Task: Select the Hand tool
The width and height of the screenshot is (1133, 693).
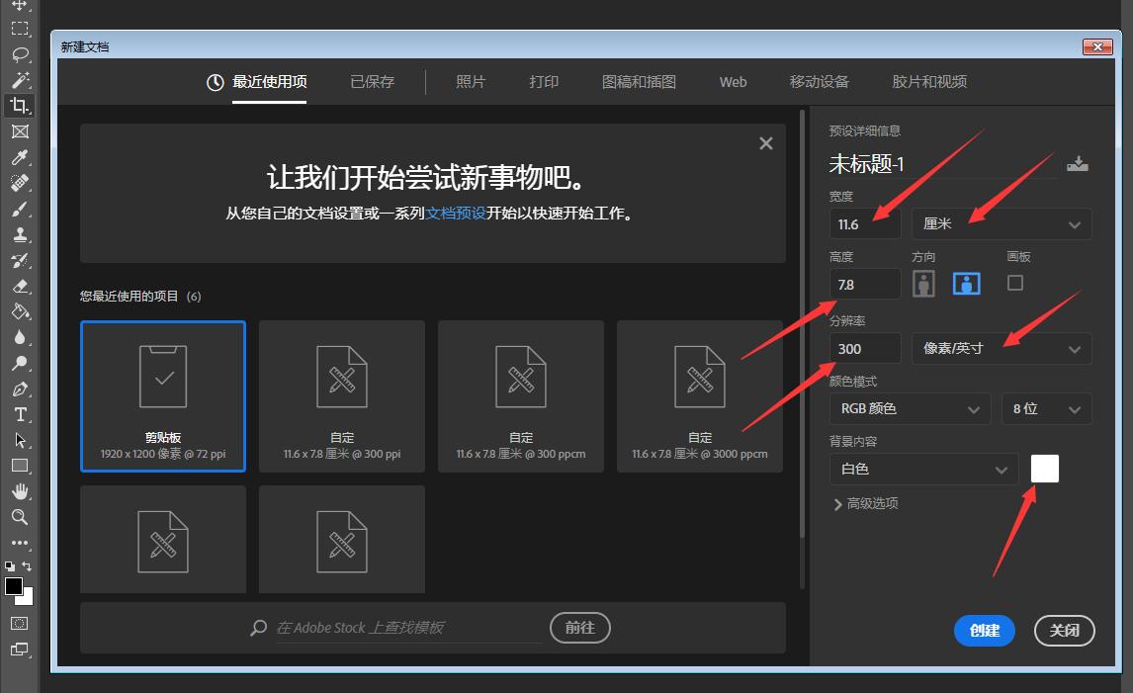Action: [x=19, y=490]
